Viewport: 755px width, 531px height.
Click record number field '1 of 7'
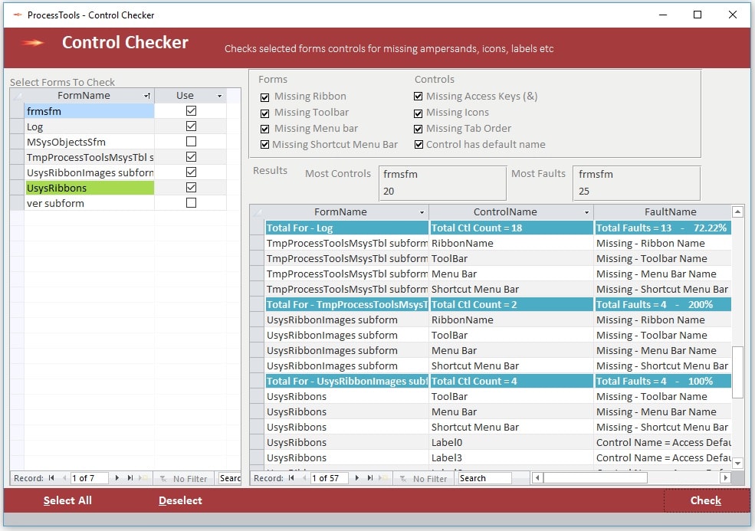(x=89, y=478)
